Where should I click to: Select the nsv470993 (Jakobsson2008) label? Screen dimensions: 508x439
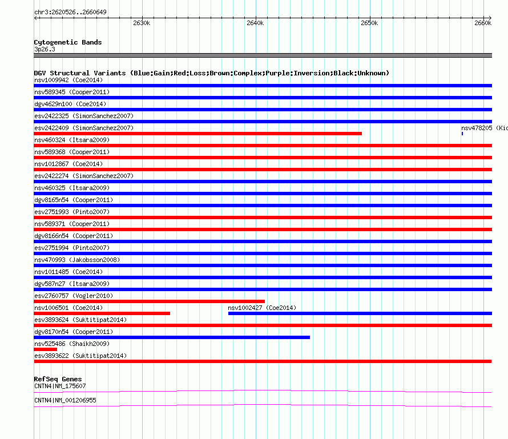[77, 260]
